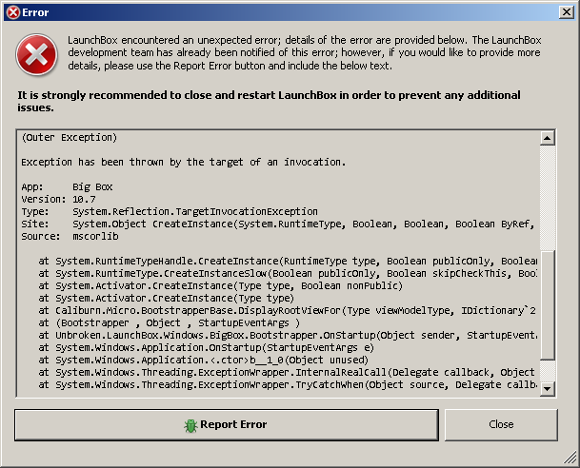
Task: Click the "Version: 10.7" line
Action: click(57, 200)
